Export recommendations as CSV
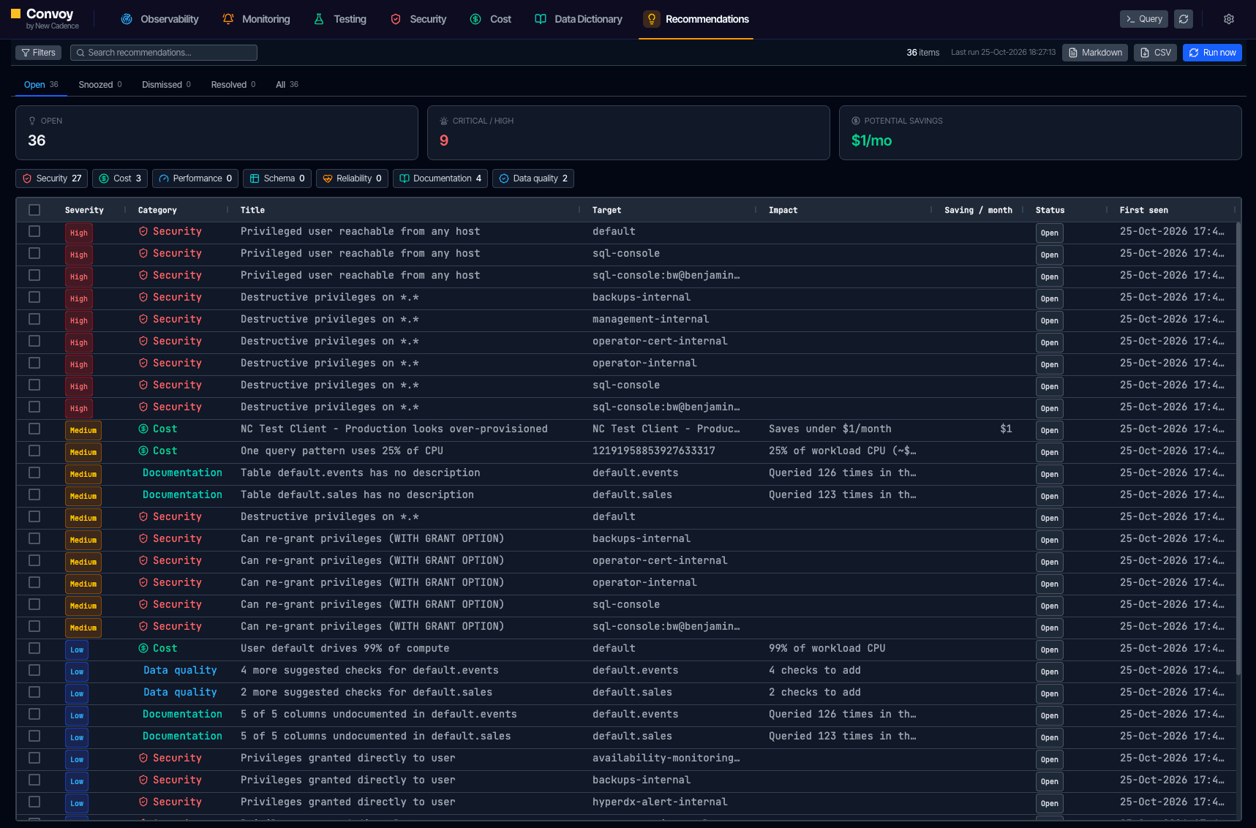This screenshot has width=1256, height=828. (1156, 53)
